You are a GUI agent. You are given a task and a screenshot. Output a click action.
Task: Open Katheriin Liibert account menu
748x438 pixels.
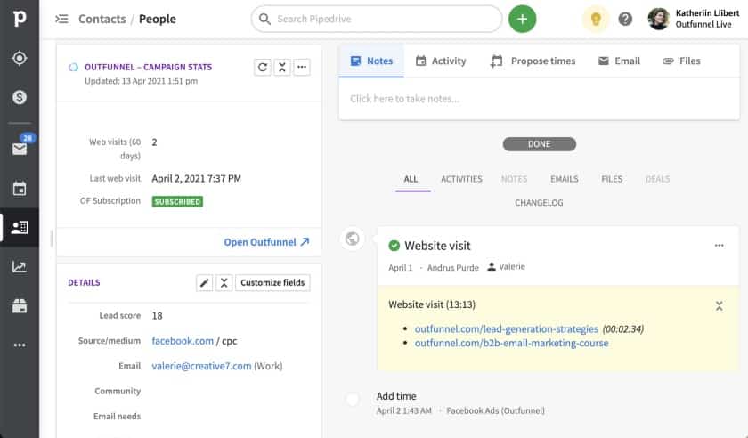pyautogui.click(x=694, y=19)
